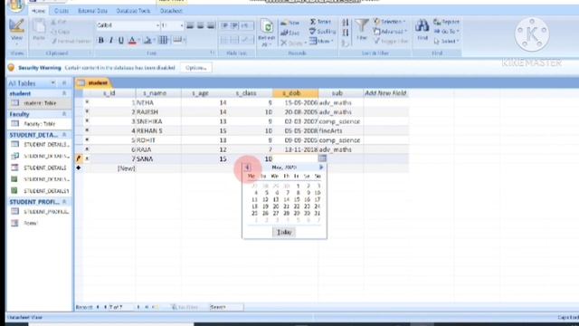Sort descending with the Z-A button
This screenshot has height=326, width=579.
[346, 33]
